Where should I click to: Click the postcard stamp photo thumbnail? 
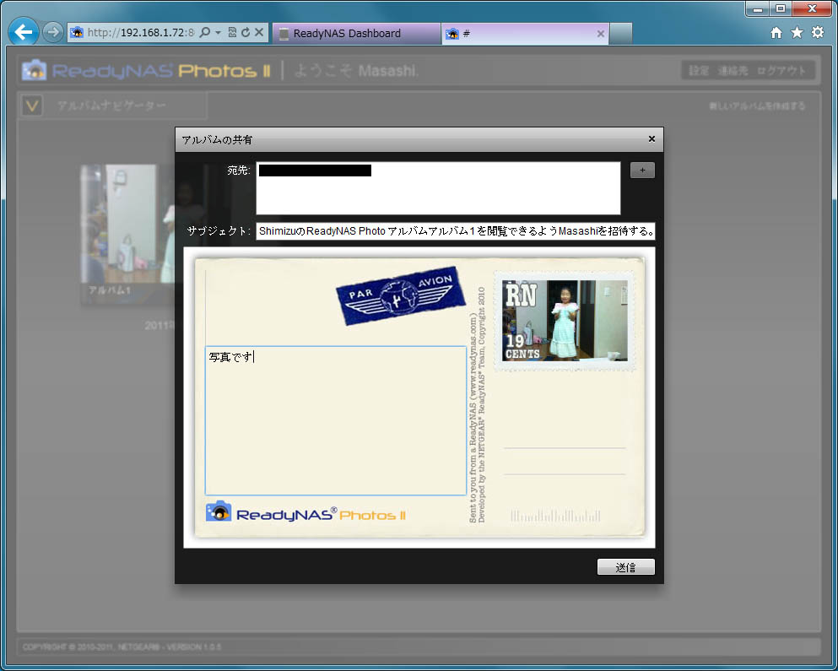(565, 321)
